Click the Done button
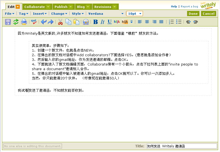This screenshot has height=152, width=220. click(193, 14)
